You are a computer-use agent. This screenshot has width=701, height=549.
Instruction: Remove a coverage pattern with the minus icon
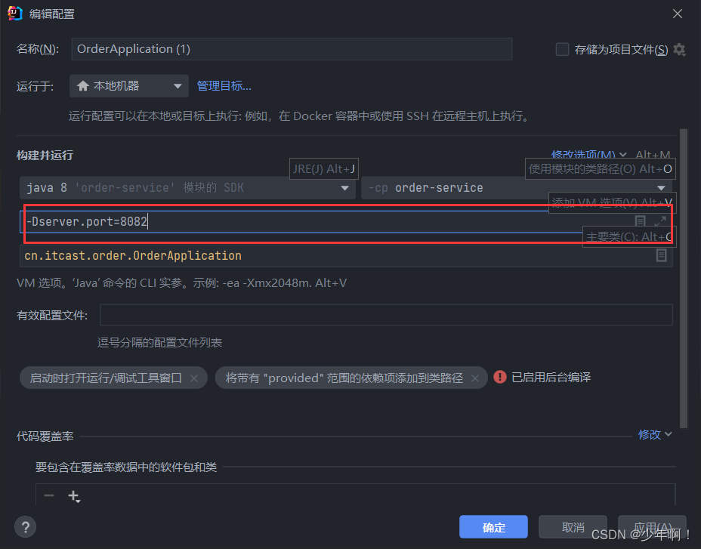[x=49, y=495]
